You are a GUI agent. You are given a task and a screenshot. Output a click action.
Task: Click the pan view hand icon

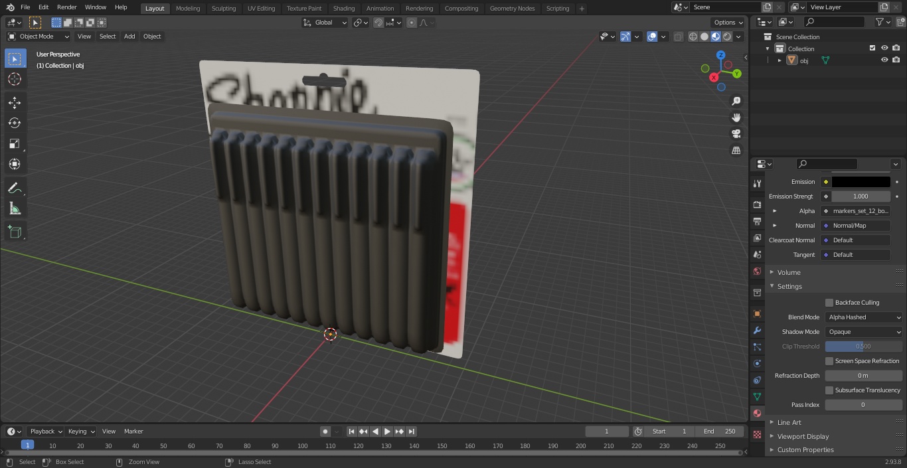[736, 117]
